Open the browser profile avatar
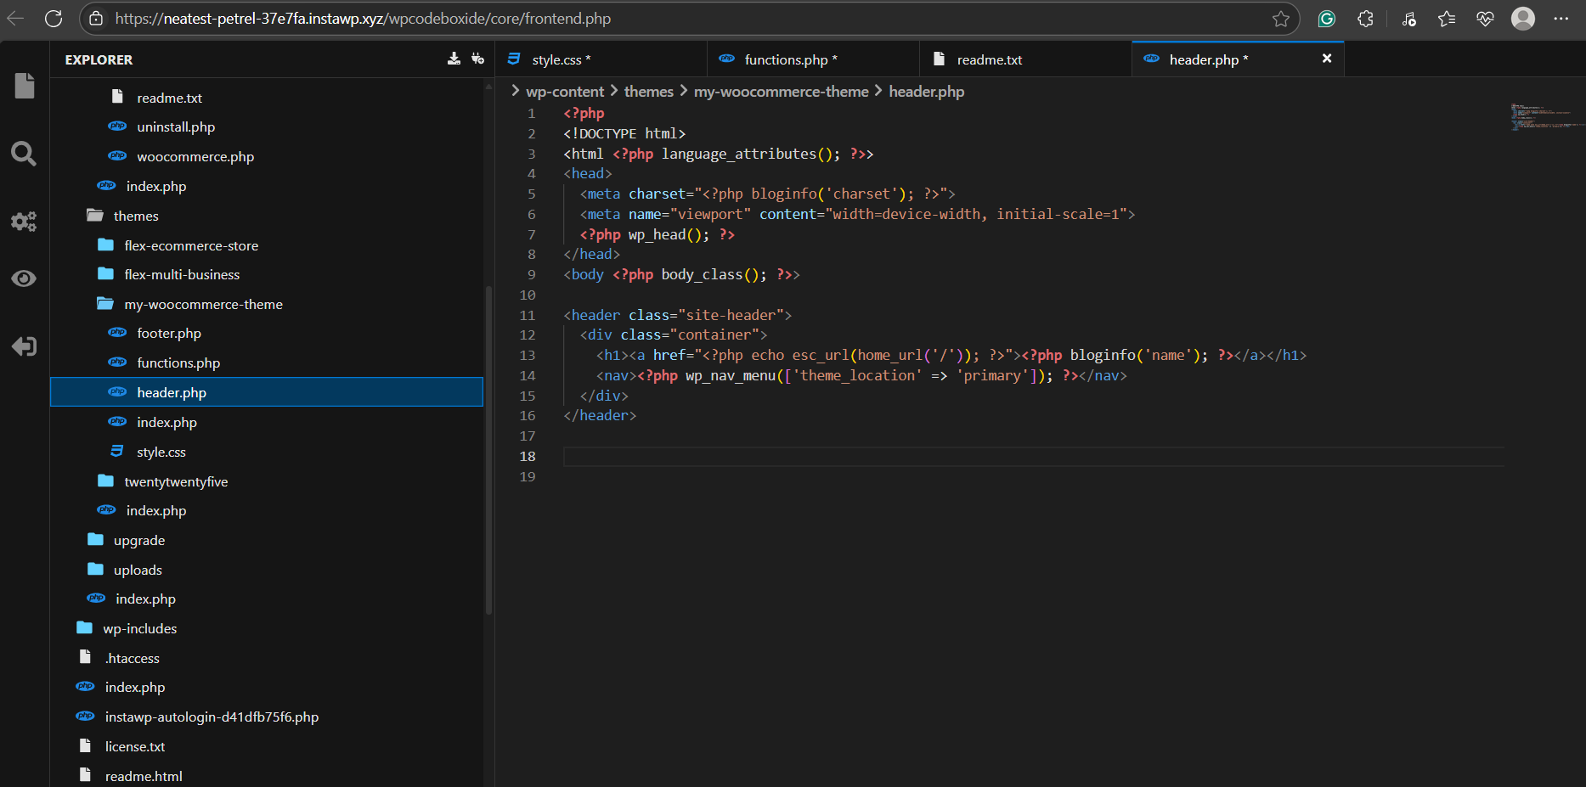The image size is (1586, 787). tap(1523, 19)
